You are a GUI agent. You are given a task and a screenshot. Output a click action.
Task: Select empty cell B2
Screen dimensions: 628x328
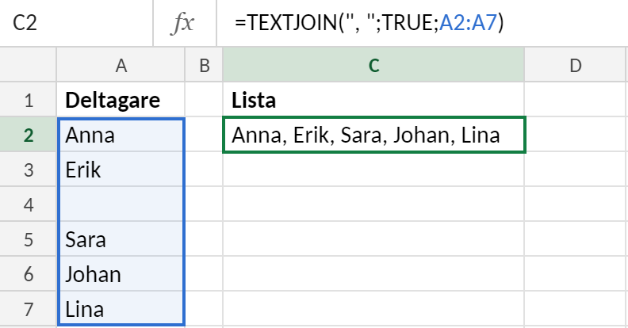204,135
